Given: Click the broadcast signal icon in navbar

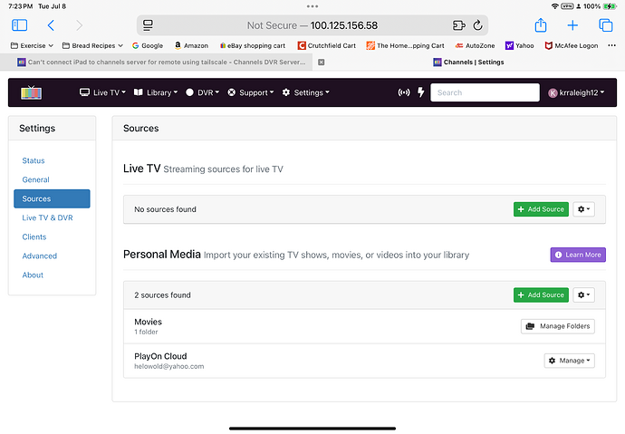Looking at the screenshot, I should point(403,92).
